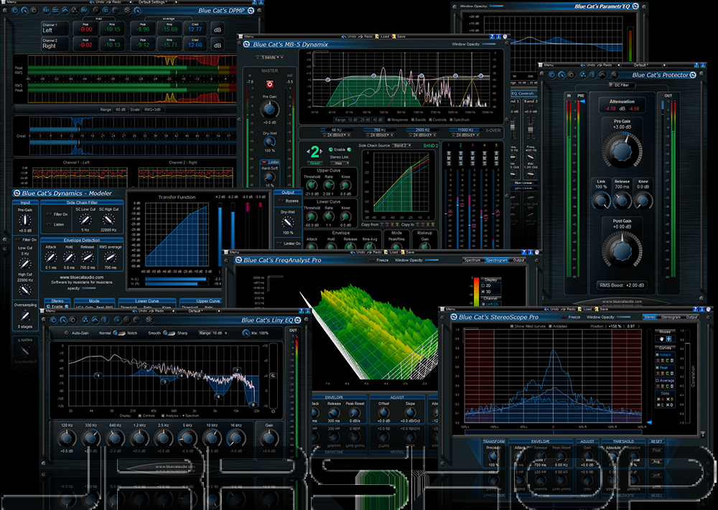Enable the Limiter toggle in MB-5 Dynamix
Viewport: 718px width, 510px height.
tap(264, 162)
